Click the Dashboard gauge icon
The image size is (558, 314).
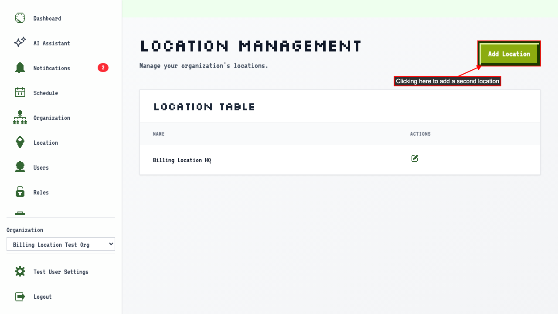tap(20, 18)
